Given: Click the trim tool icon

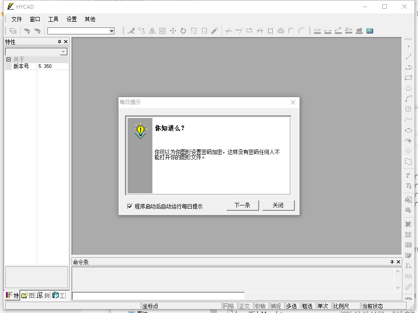Looking at the screenshot, I should click(229, 31).
